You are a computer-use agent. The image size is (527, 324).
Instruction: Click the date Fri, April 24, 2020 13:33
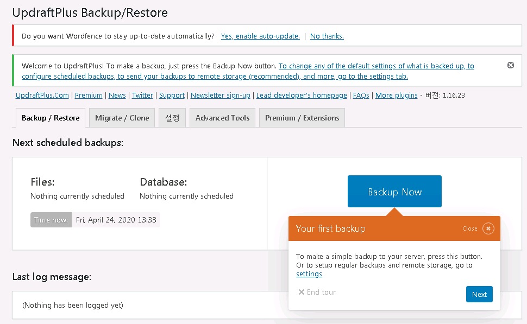[x=116, y=220]
